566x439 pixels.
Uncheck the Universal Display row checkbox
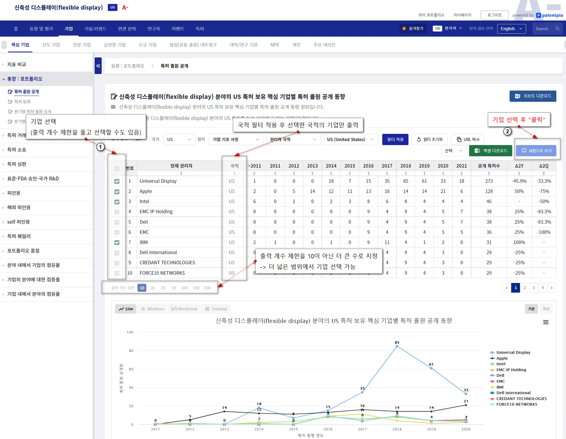(x=117, y=181)
